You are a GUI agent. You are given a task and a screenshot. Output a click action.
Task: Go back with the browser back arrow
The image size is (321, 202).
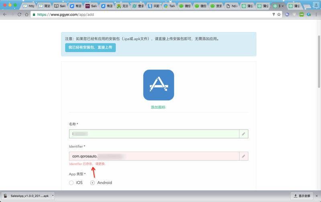(x=5, y=14)
